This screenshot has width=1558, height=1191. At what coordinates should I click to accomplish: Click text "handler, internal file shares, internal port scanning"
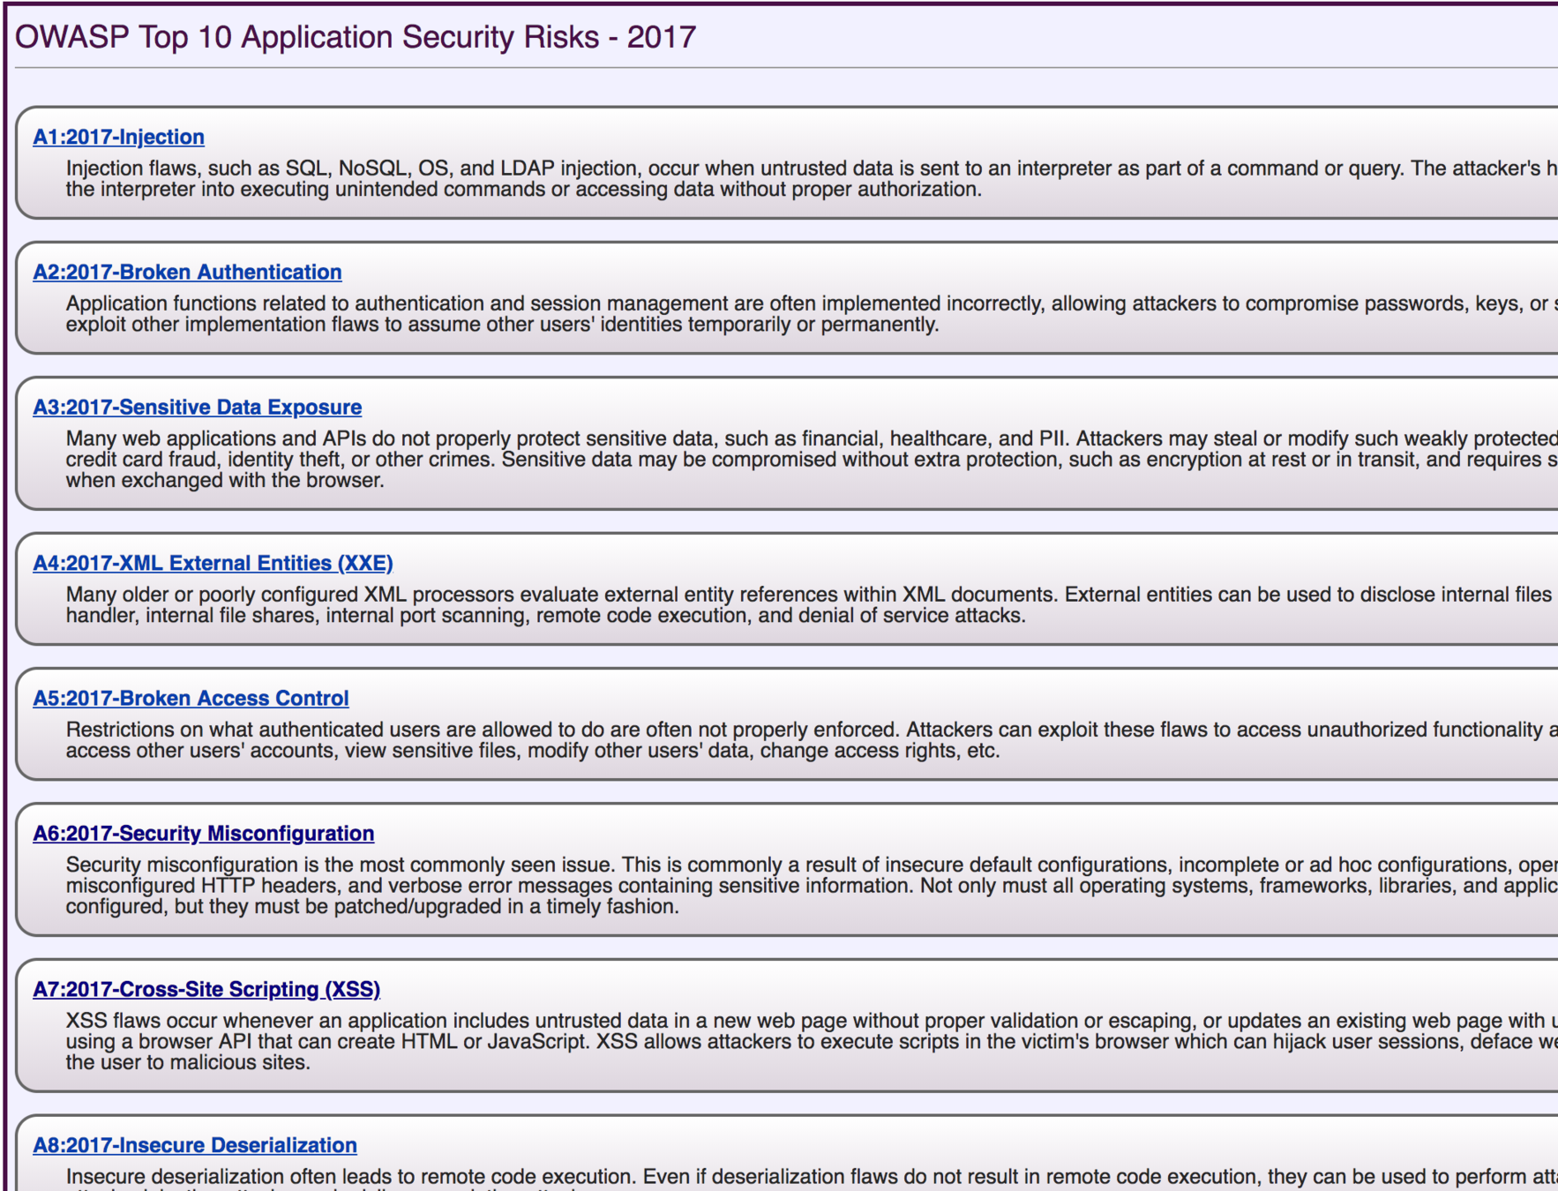pyautogui.click(x=298, y=616)
